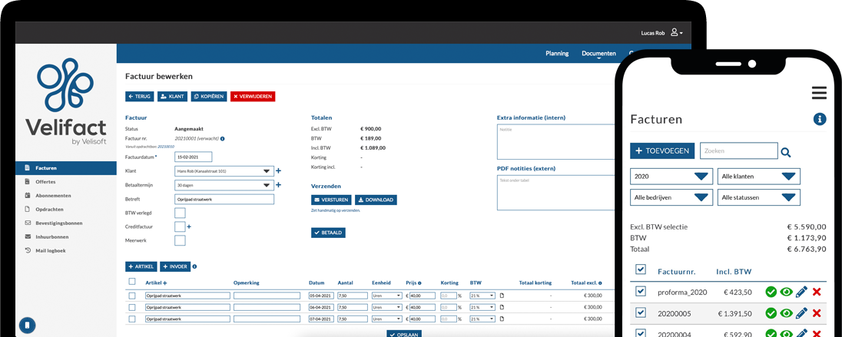842x337 pixels.
Task: Click the Inhuurbonnen sidebar icon
Action: 28,236
